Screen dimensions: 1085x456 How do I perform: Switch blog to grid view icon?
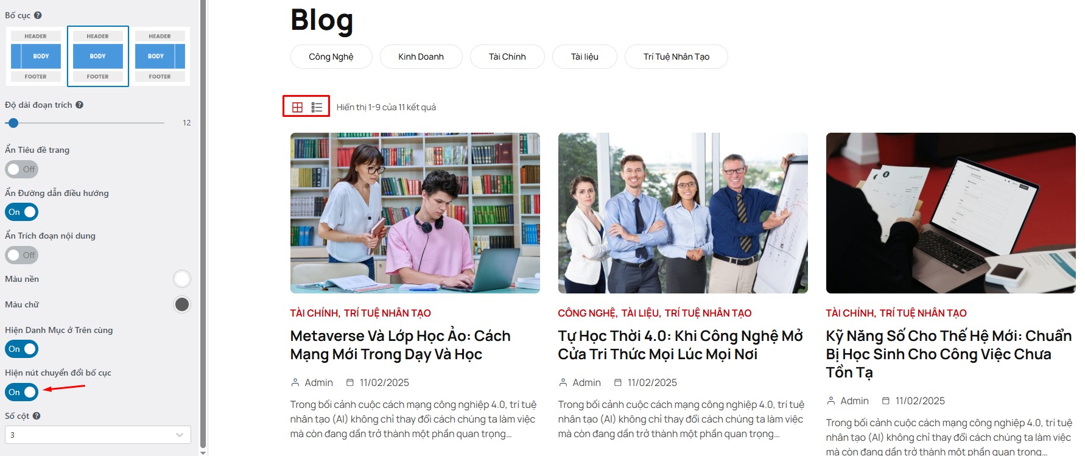[297, 107]
